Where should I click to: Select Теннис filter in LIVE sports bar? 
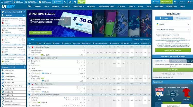(x=56, y=43)
